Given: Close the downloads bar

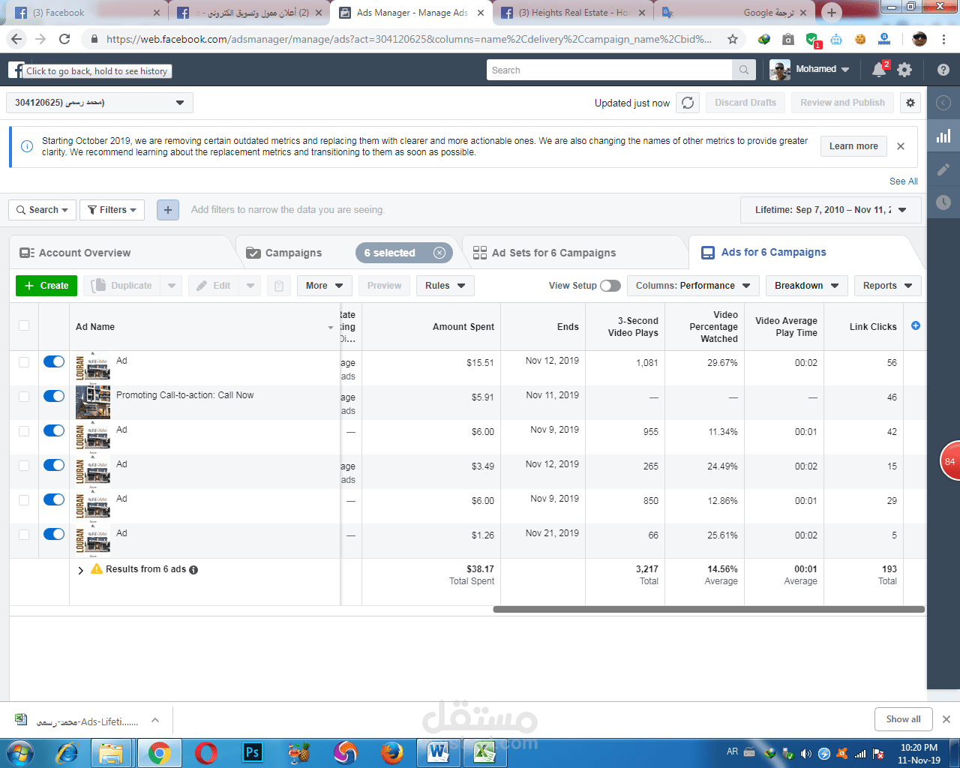Looking at the screenshot, I should [946, 719].
